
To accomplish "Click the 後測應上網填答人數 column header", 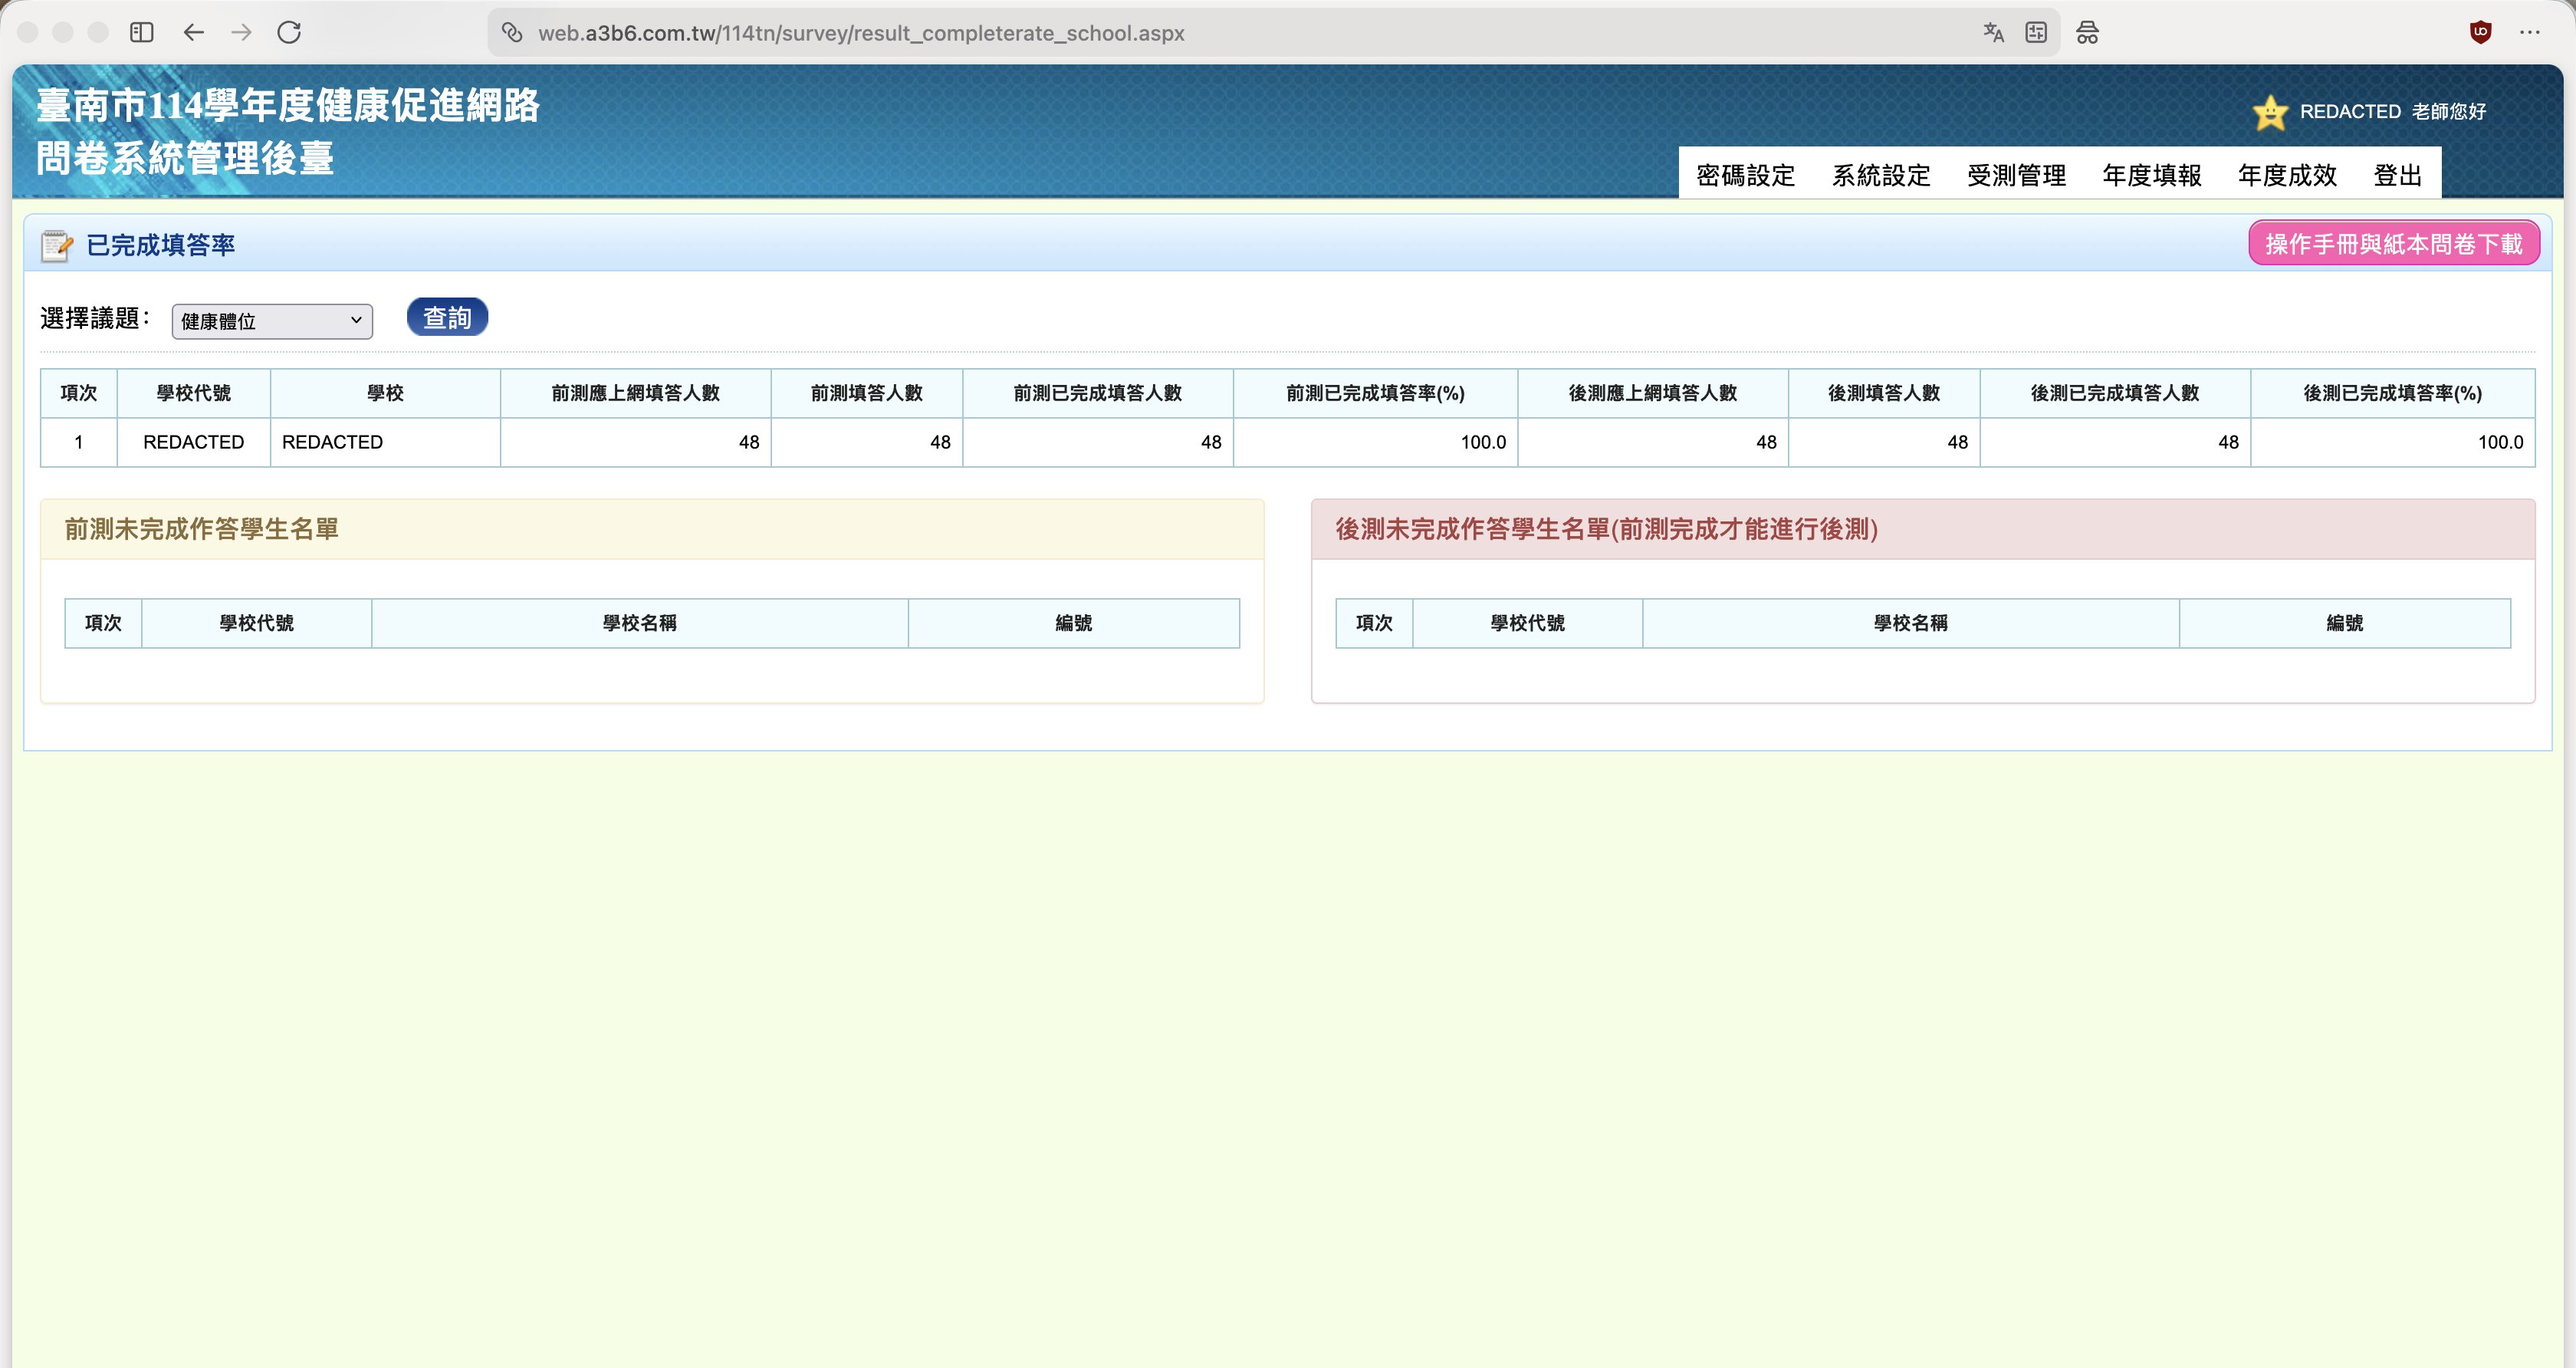I will coord(1653,393).
